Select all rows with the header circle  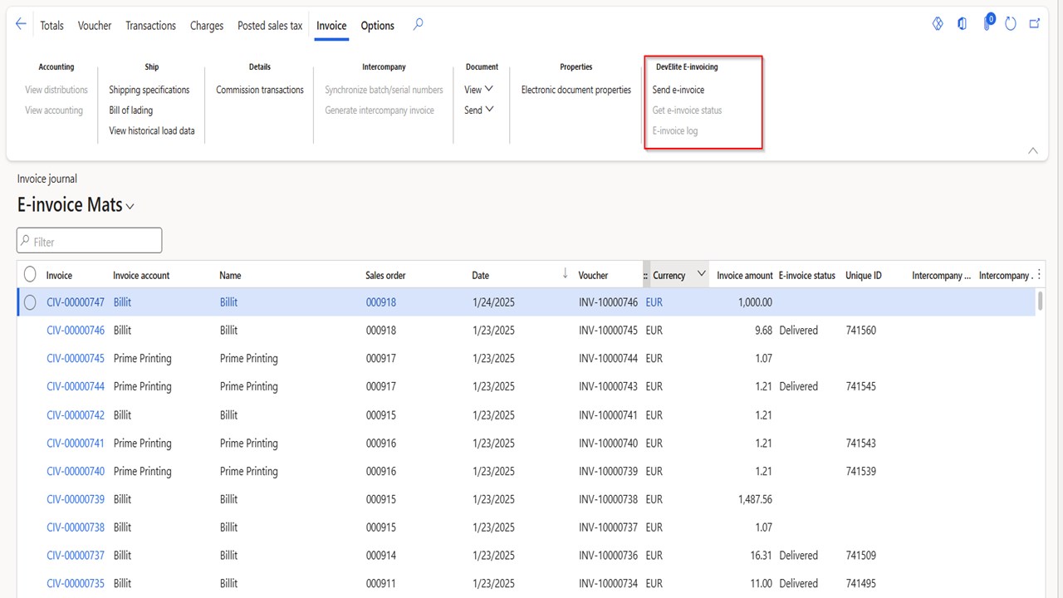point(30,274)
